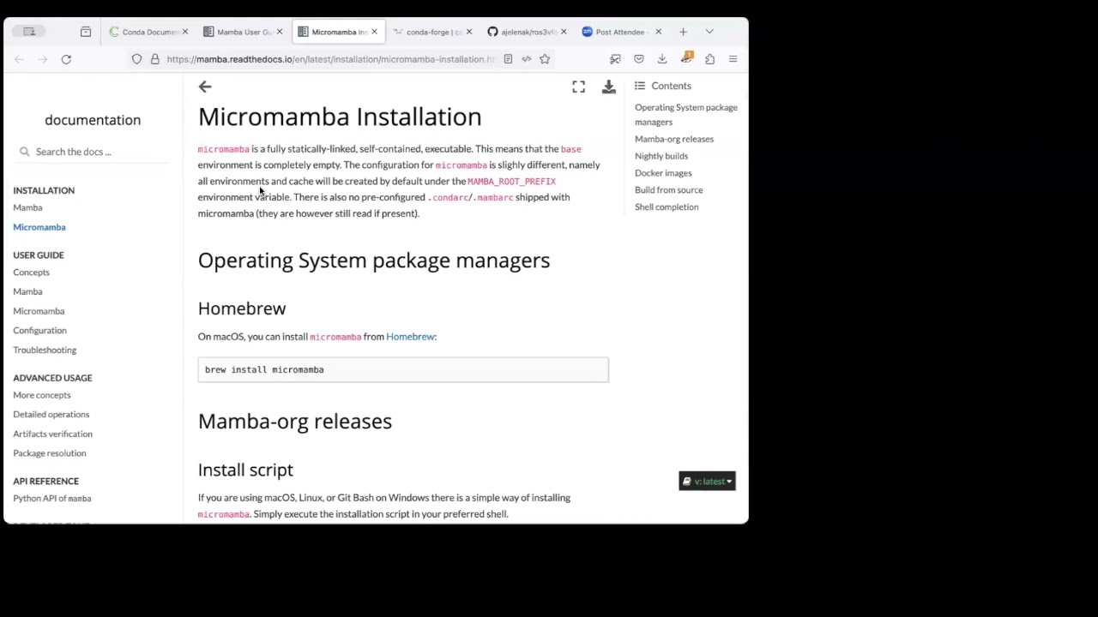Open the Python API of mamba page
The width and height of the screenshot is (1098, 617).
tap(52, 499)
